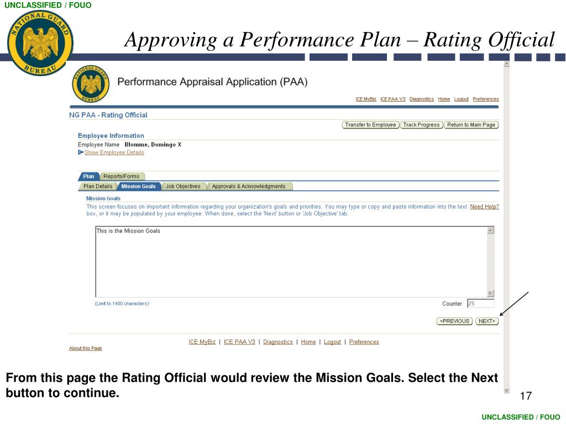The height and width of the screenshot is (424, 566).
Task: Click page scrollbar up arrow
Action: [506, 64]
